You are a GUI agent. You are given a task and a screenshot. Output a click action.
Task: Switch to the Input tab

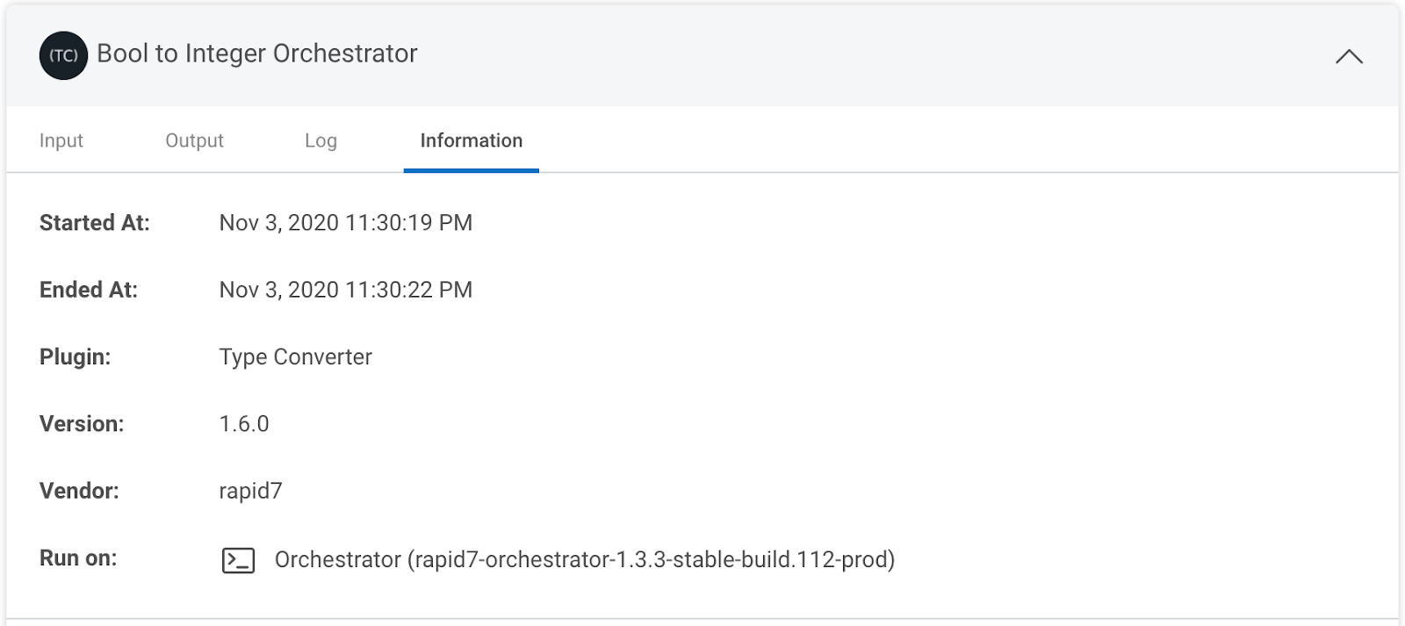pos(61,140)
